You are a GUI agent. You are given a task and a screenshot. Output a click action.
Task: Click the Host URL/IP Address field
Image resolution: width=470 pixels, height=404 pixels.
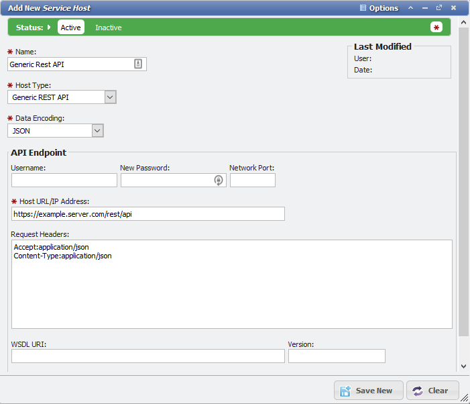[x=148, y=213]
